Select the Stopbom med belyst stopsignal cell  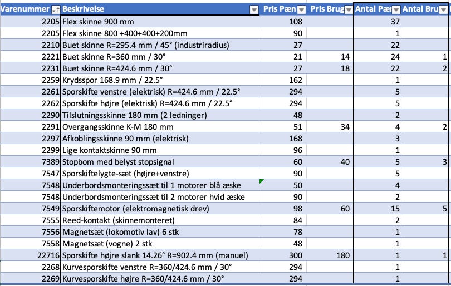point(160,162)
